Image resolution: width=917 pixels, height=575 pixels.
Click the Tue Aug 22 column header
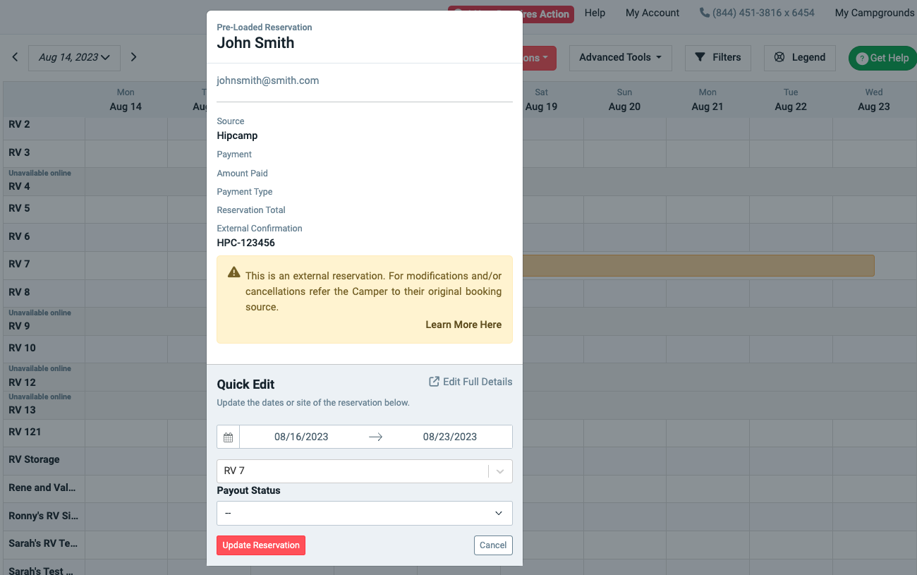pyautogui.click(x=791, y=99)
